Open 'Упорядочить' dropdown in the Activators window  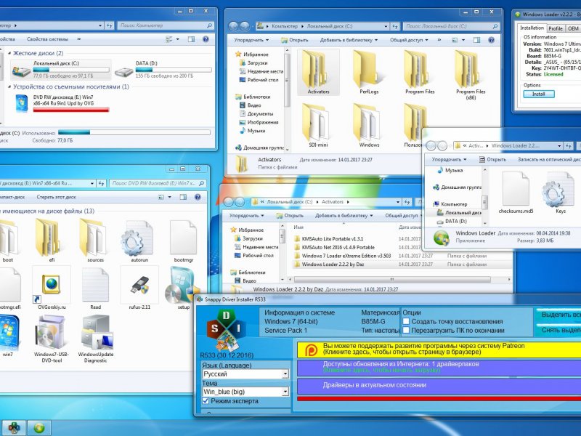pos(246,215)
